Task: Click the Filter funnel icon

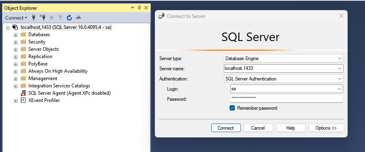Action: [60, 18]
